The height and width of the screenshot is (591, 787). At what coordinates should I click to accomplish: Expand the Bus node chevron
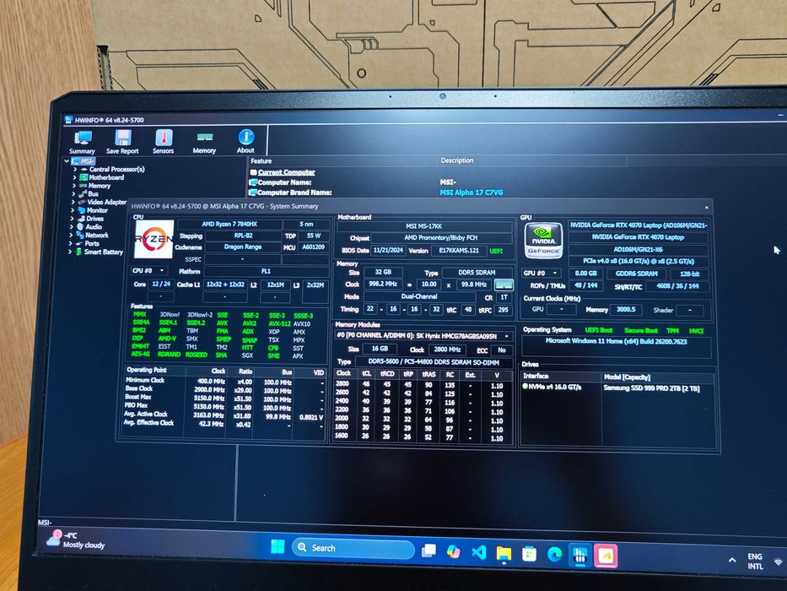(73, 193)
